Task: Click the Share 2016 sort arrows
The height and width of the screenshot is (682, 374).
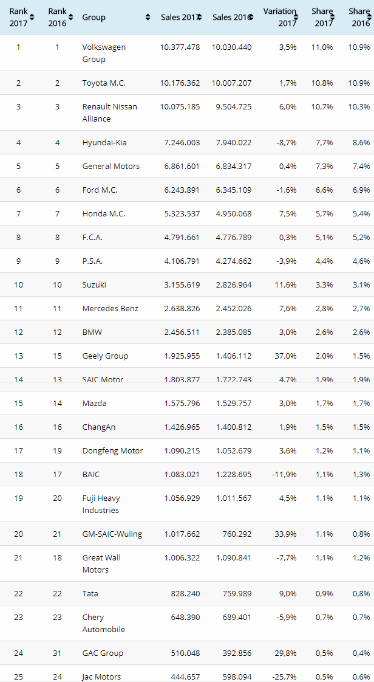Action: click(370, 17)
